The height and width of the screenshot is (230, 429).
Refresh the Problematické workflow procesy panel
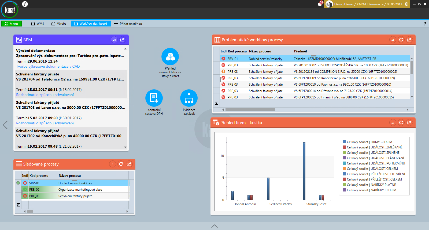[401, 40]
